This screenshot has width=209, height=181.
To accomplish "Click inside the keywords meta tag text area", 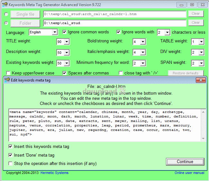I will [105, 125].
